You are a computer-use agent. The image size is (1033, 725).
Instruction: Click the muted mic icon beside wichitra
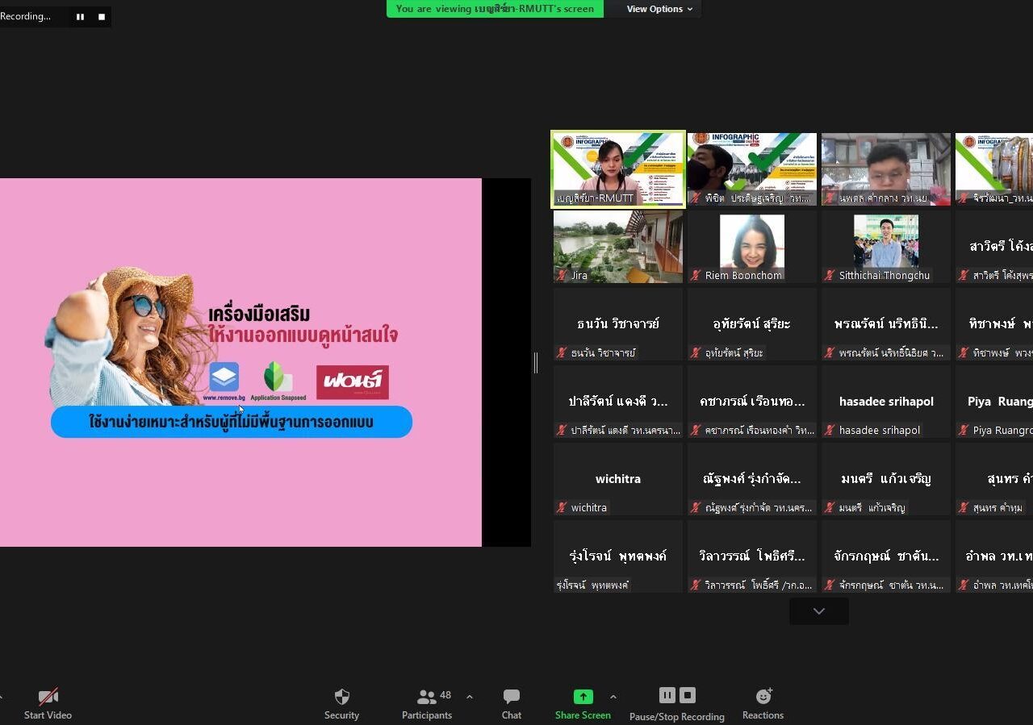pos(562,508)
